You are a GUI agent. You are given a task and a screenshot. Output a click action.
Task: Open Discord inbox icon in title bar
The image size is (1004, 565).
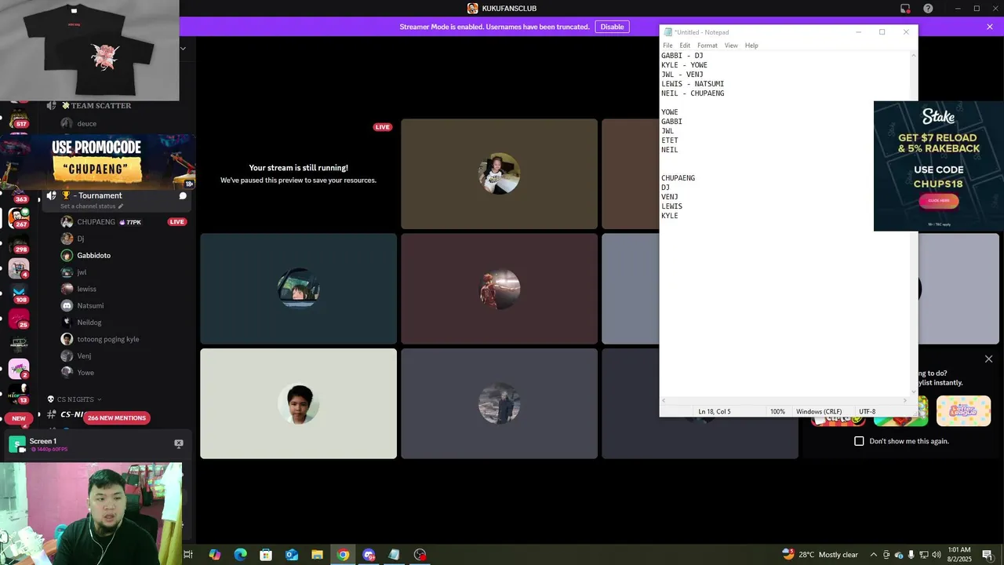tap(905, 9)
